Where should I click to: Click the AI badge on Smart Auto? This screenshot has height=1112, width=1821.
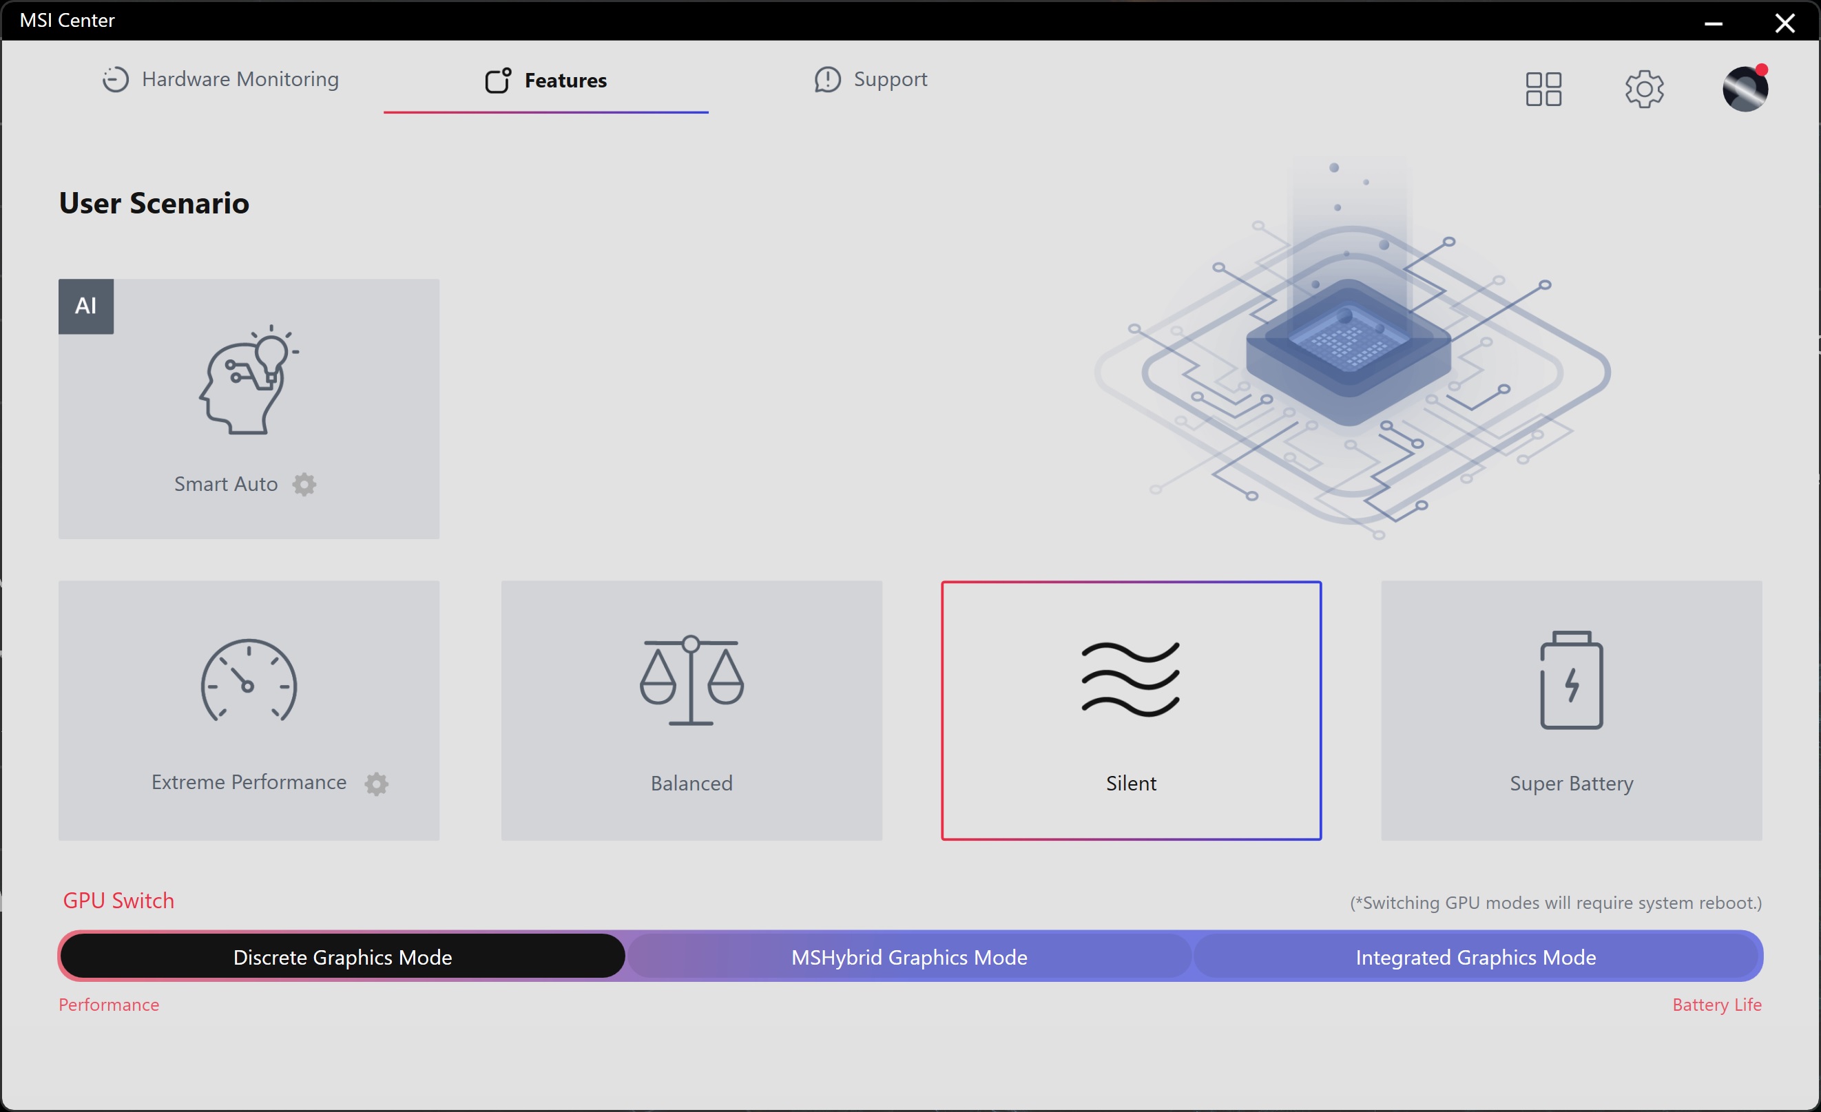point(85,306)
